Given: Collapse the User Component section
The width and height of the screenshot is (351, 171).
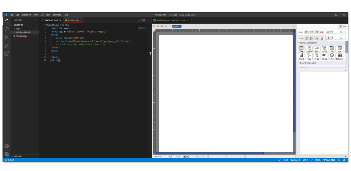Looking at the screenshot, I should click(x=299, y=63).
